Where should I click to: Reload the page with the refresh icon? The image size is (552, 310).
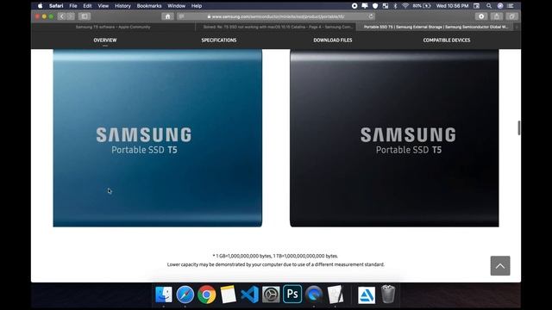point(371,16)
